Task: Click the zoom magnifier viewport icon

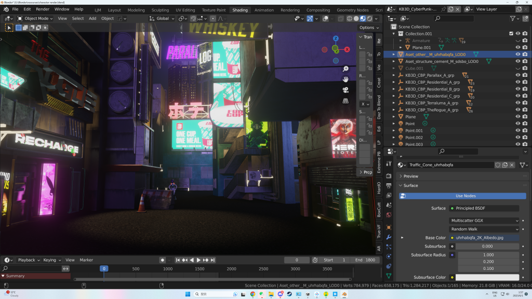Action: coord(345,69)
